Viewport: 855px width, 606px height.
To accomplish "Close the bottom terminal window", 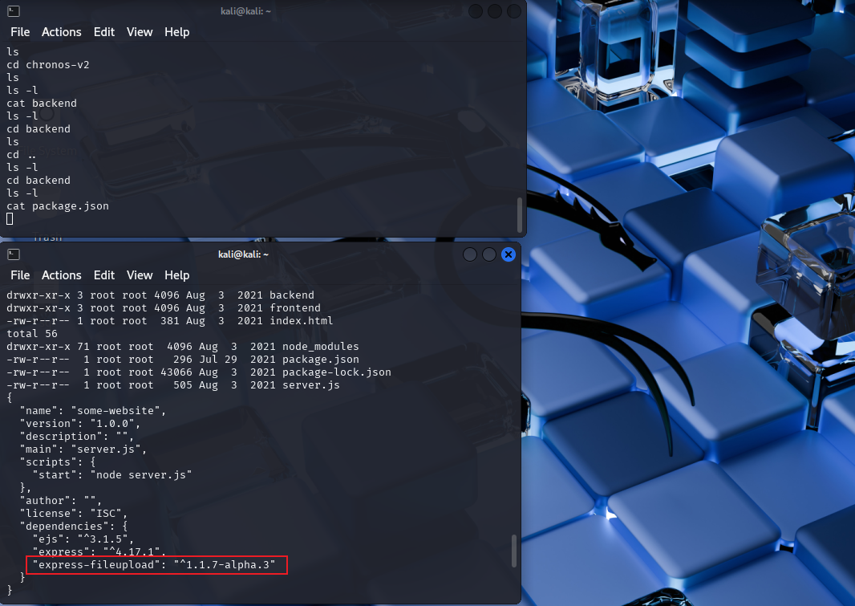I will (509, 254).
